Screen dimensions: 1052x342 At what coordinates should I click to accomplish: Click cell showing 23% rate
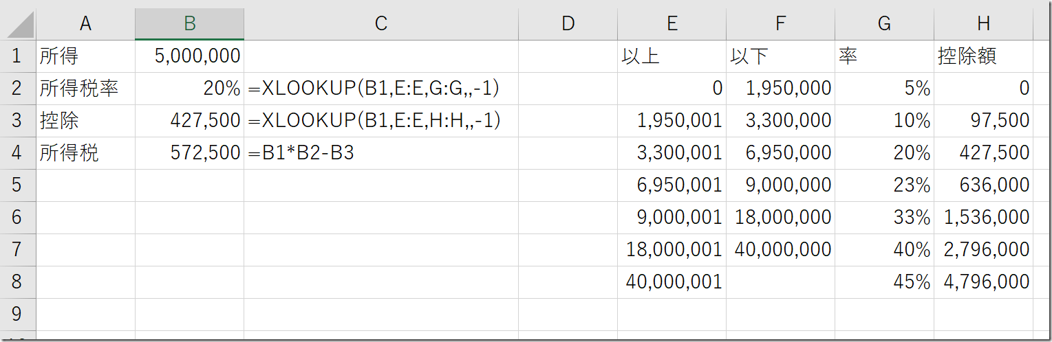(884, 185)
